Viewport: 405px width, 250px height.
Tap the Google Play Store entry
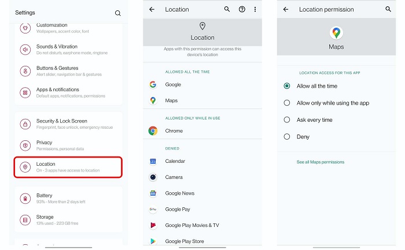point(184,241)
